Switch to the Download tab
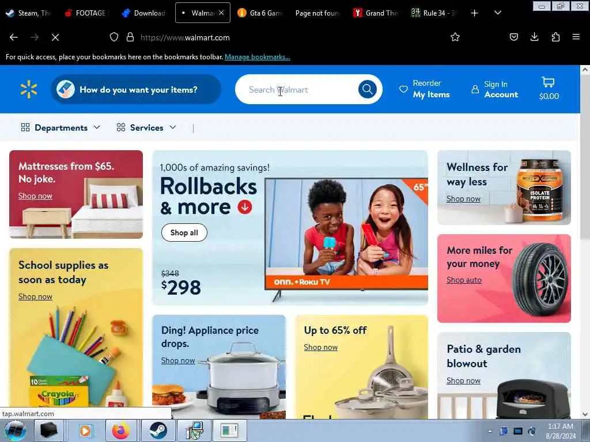 (x=145, y=13)
